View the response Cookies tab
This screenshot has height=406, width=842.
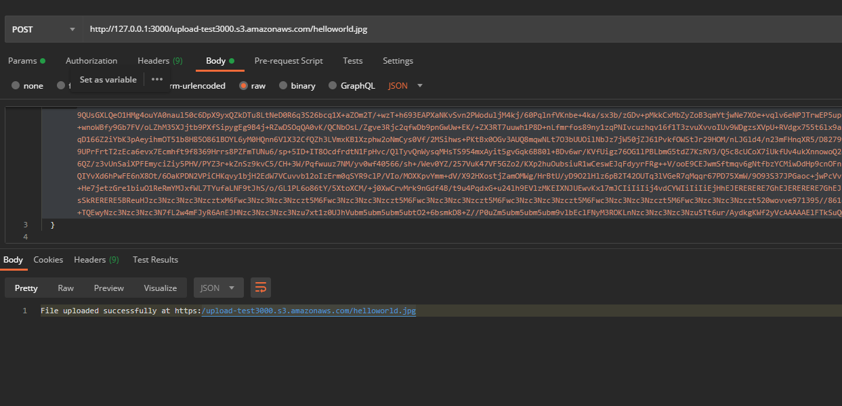point(48,260)
